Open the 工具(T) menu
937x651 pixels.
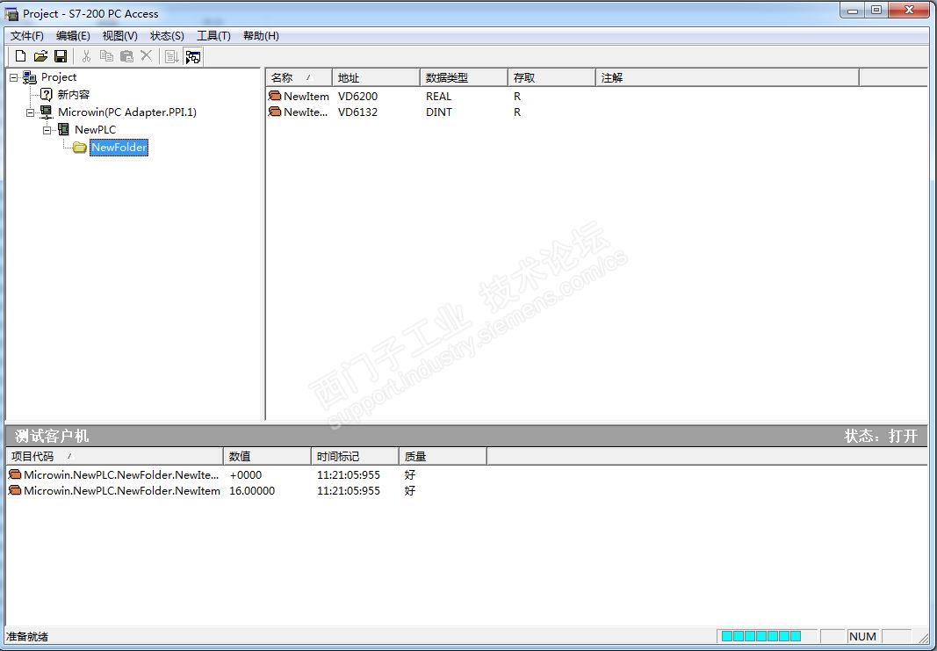point(213,36)
